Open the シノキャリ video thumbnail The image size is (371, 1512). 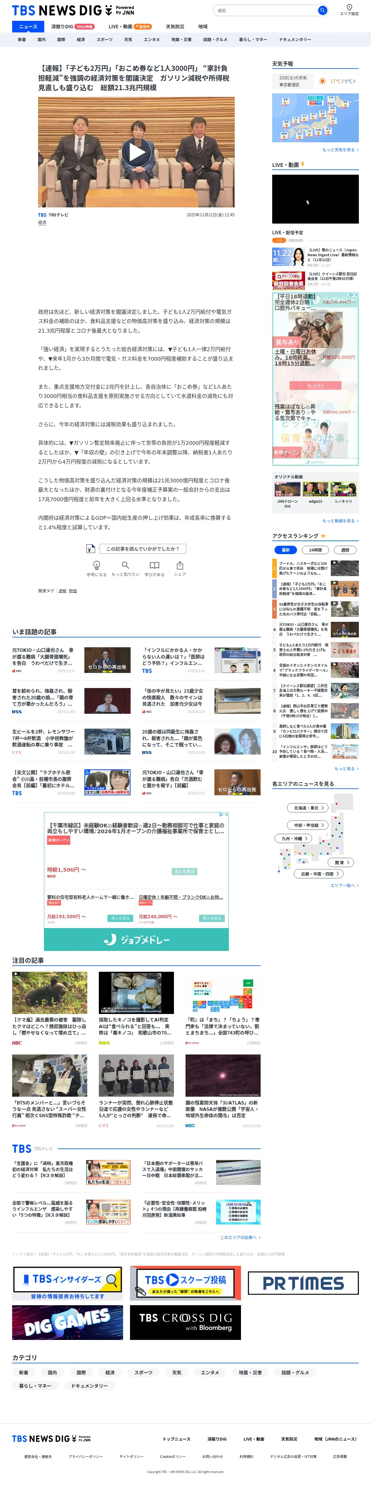pos(344,490)
